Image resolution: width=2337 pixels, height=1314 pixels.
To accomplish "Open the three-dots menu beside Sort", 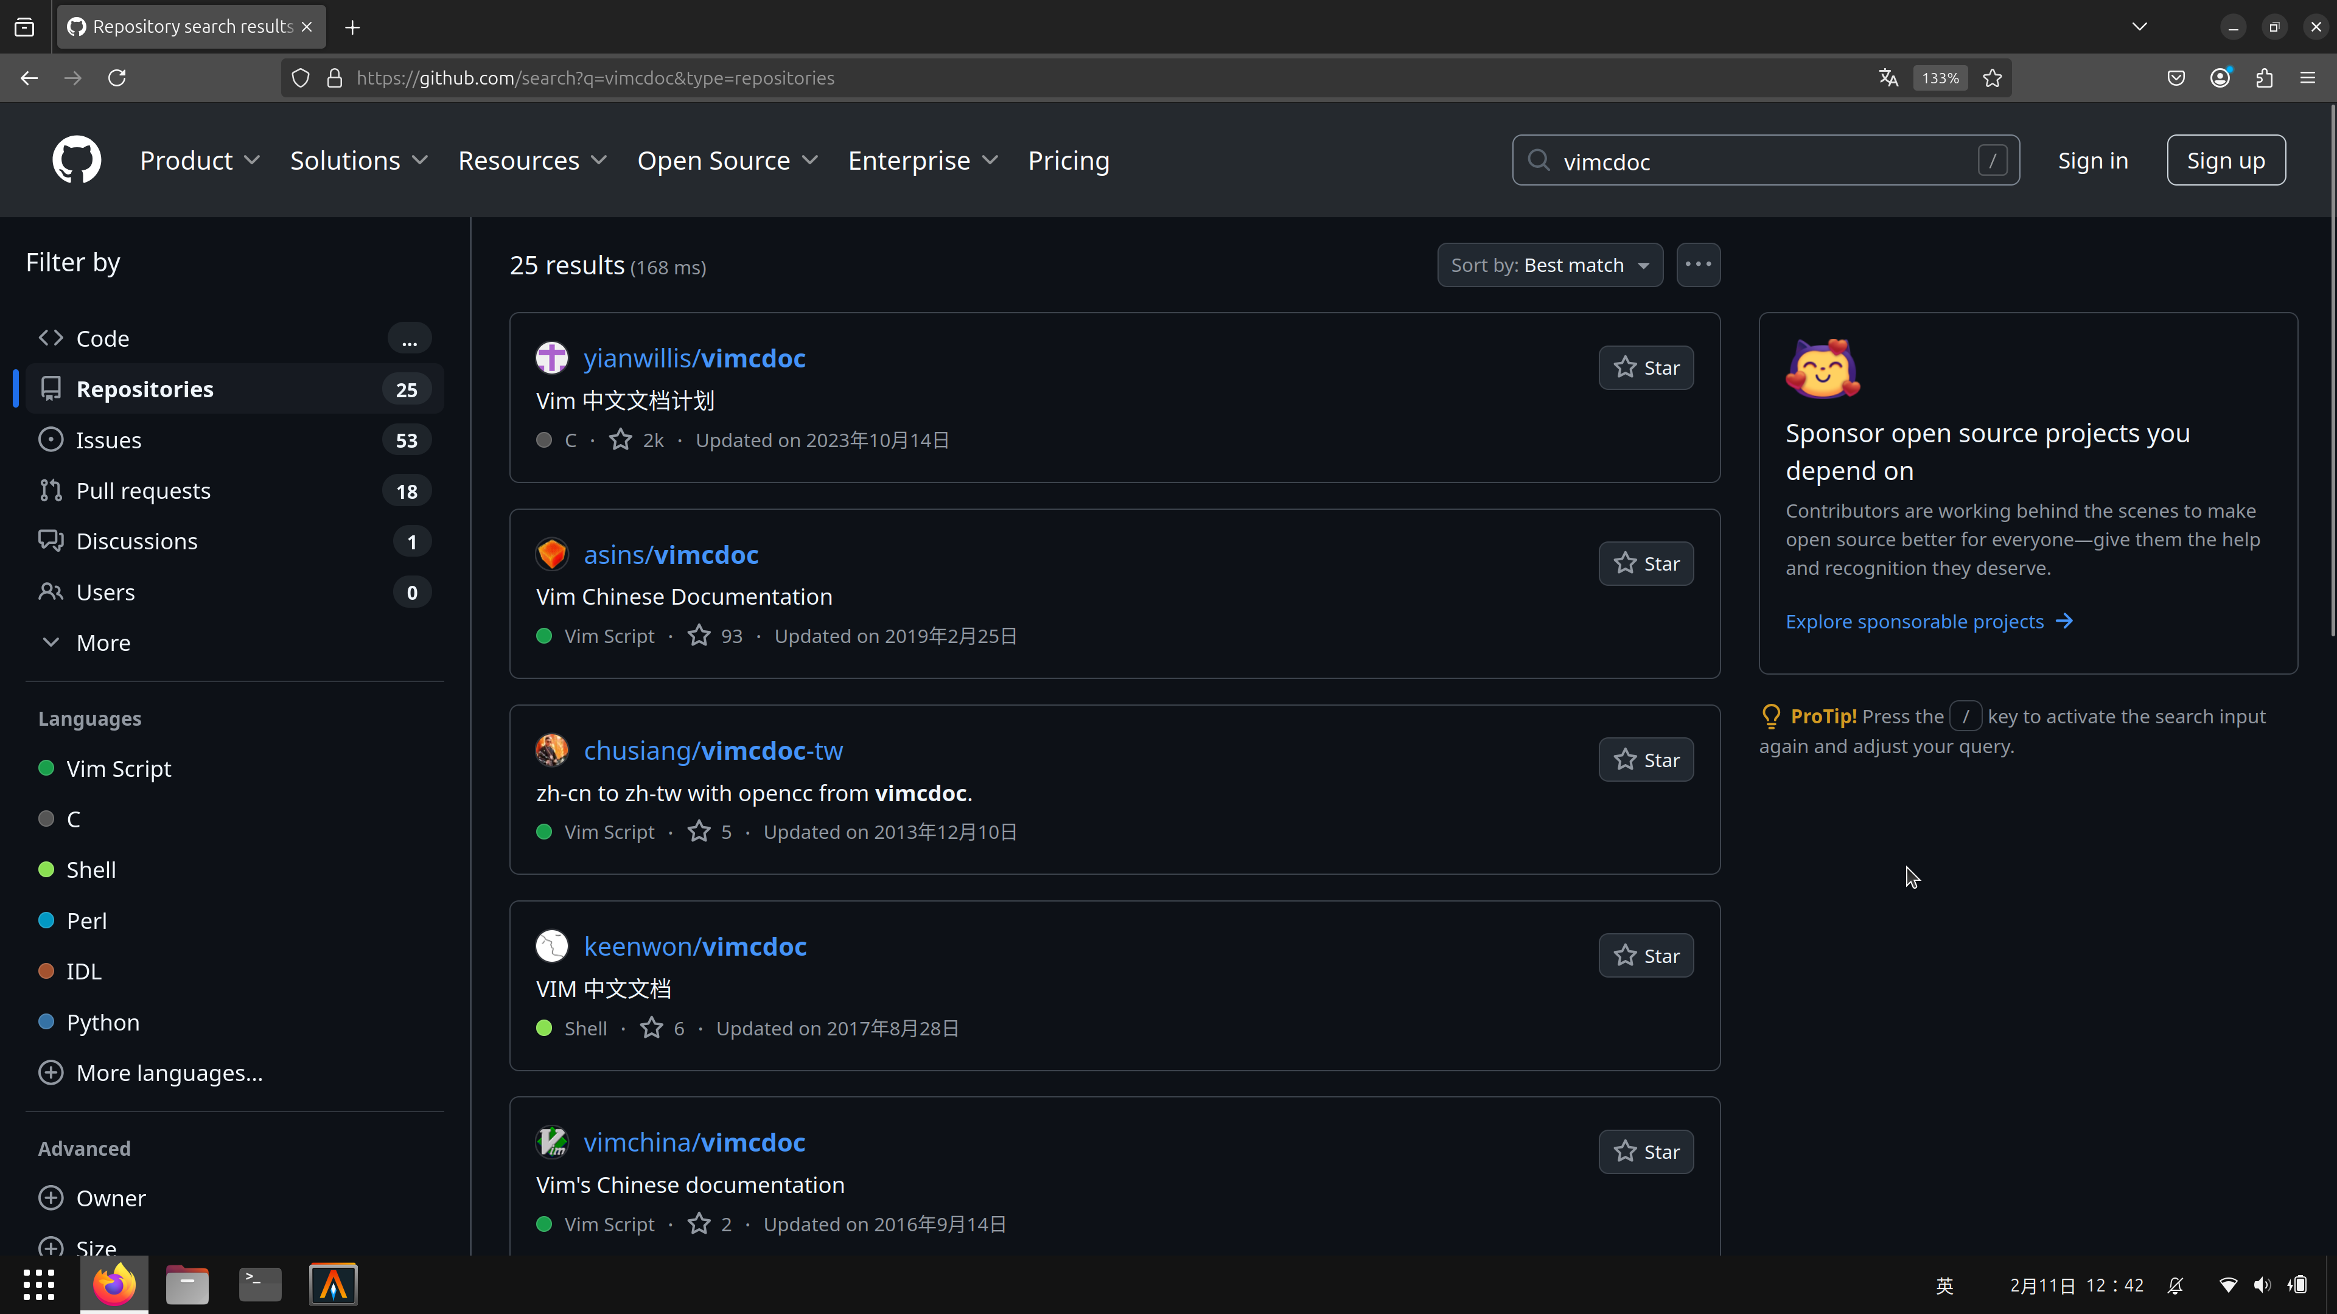I will click(x=1697, y=265).
